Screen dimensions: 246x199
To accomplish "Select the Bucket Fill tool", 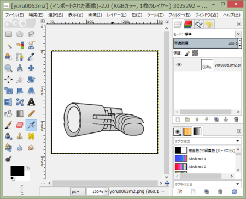I will click(9, 113).
